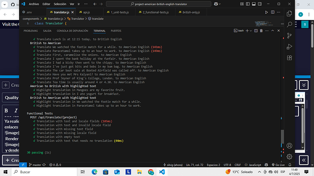The width and height of the screenshot is (314, 176).
Task: Switch to the PROBLEMAS panel tab
Action: [30, 31]
